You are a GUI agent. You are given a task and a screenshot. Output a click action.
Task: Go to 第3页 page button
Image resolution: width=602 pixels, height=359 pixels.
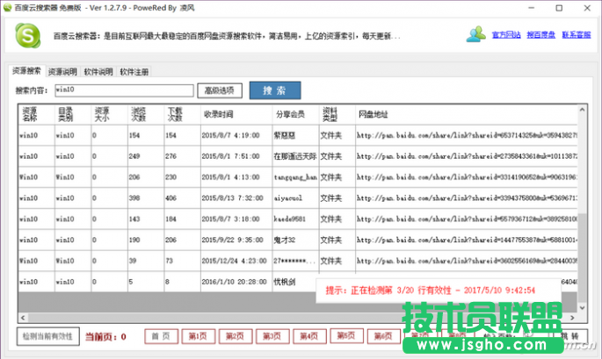point(272,336)
